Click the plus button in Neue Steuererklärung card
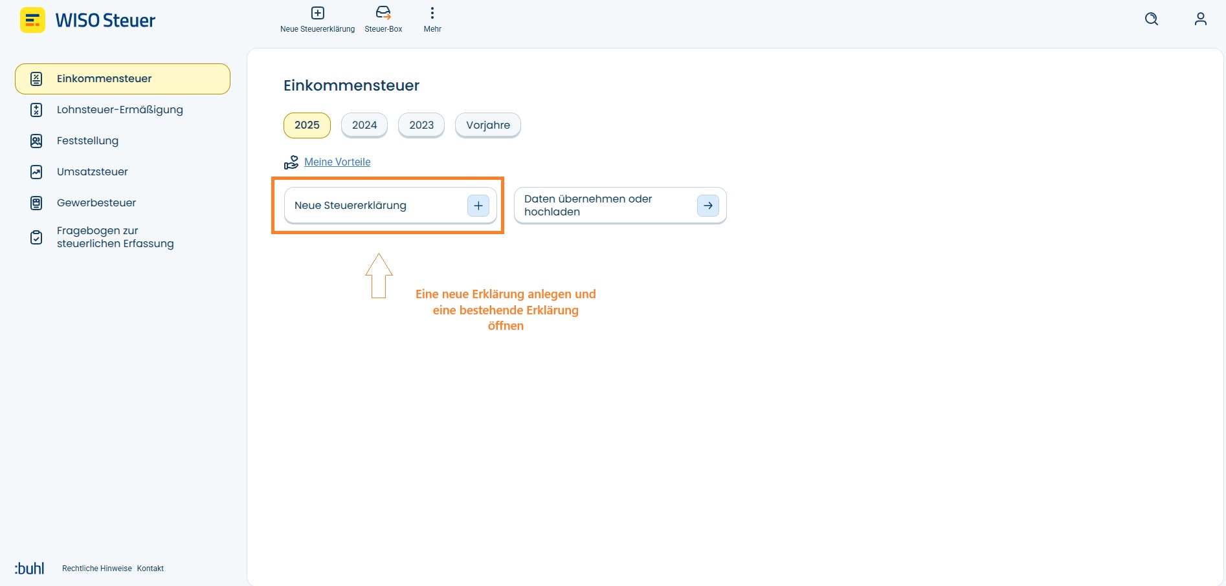This screenshot has width=1226, height=586. [478, 206]
